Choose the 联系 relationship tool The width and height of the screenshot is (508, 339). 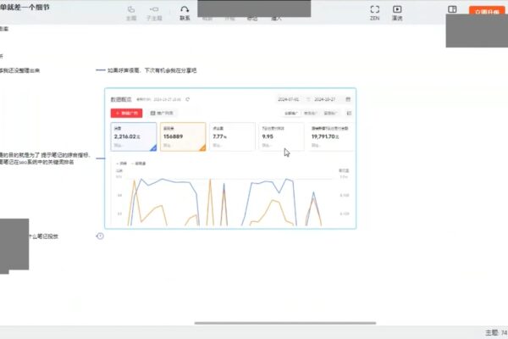pos(185,14)
